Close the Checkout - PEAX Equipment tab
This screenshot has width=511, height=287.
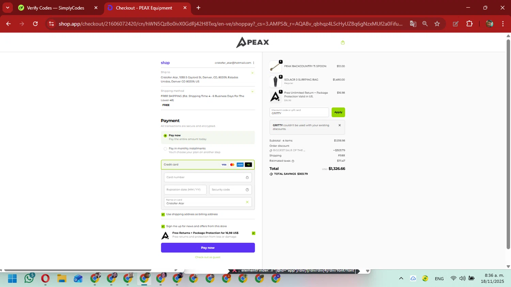coord(185,8)
